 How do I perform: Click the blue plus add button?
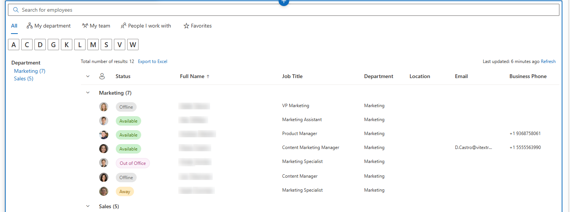click(283, 2)
